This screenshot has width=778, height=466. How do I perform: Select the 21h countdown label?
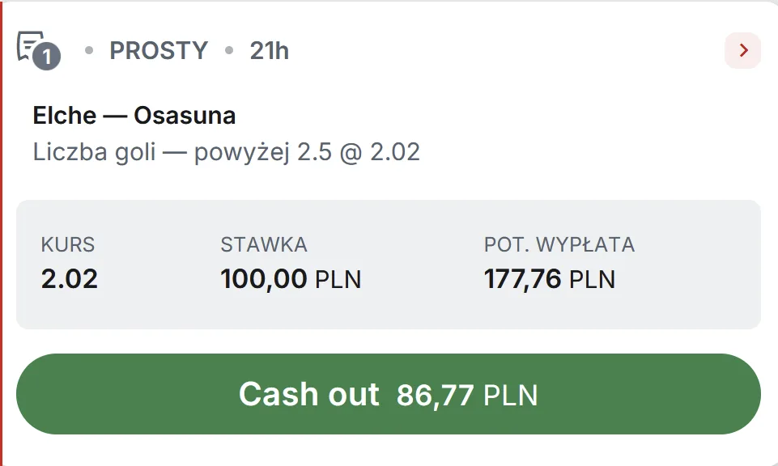[x=270, y=50]
